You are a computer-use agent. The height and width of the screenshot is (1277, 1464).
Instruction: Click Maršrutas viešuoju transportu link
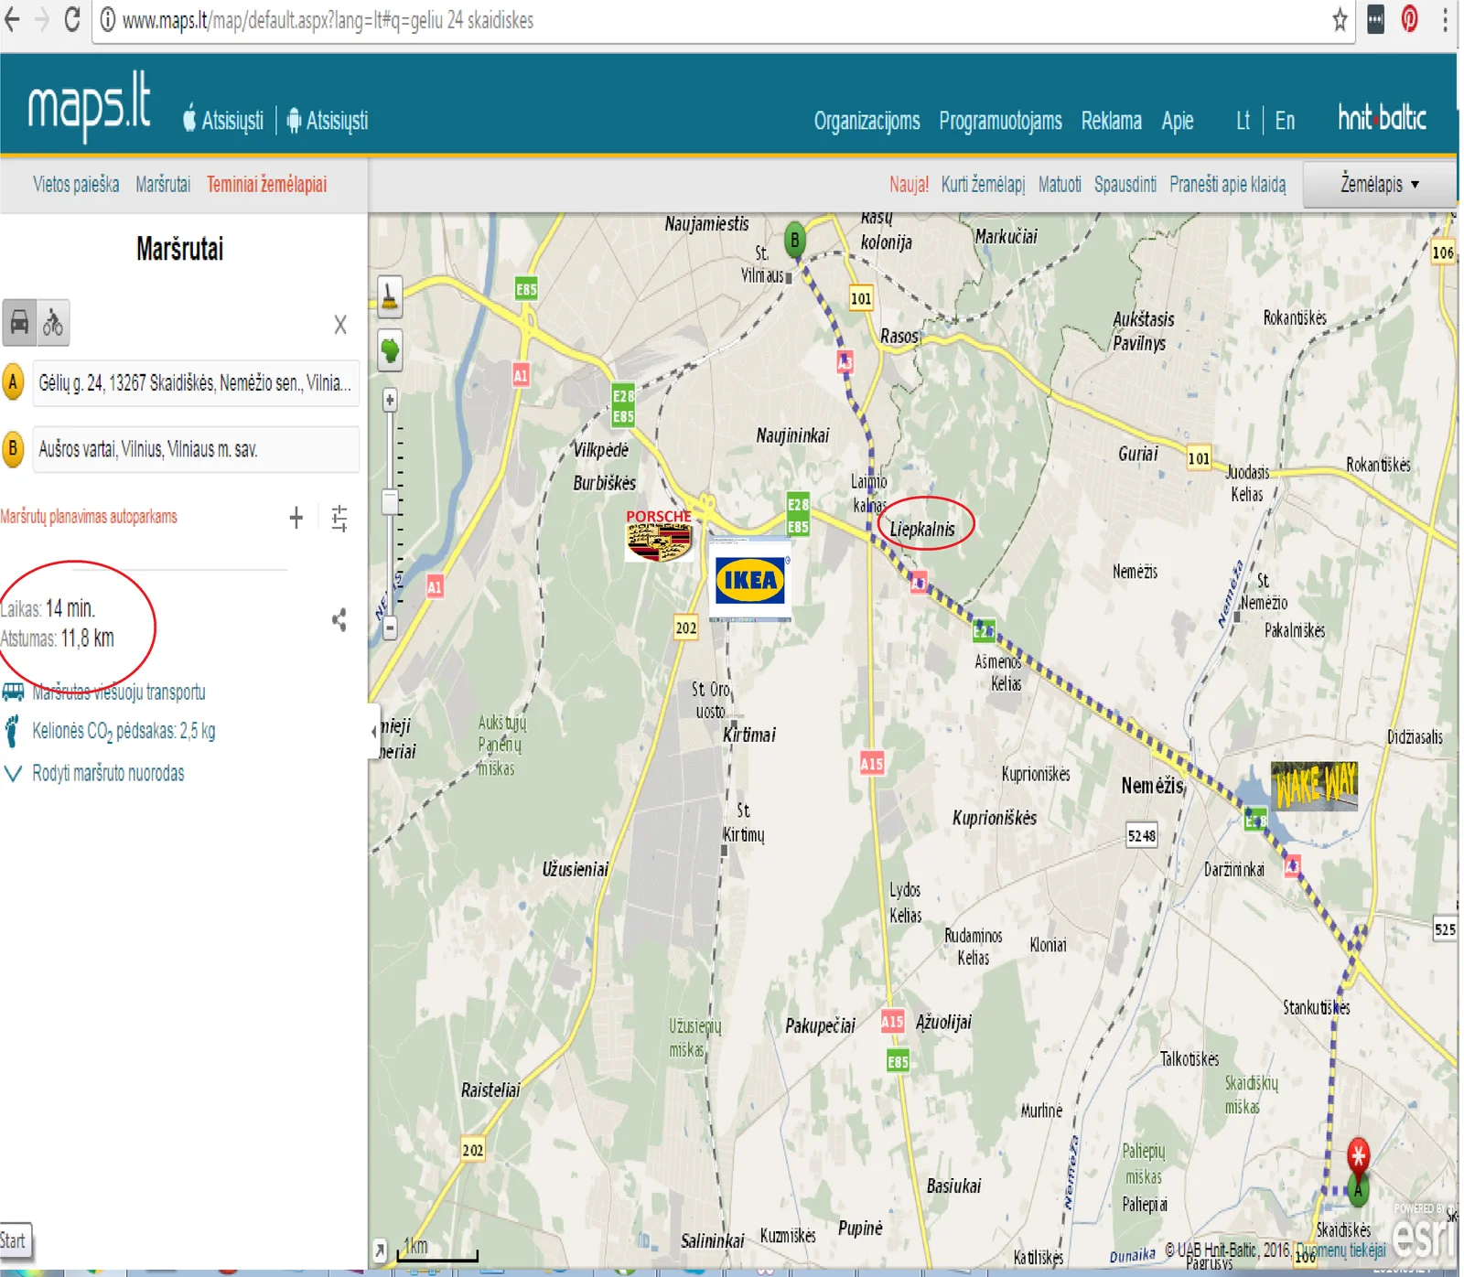pos(118,692)
